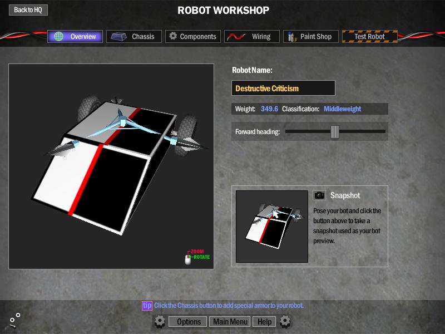Open the Chassis tab
This screenshot has height=334, width=445.
[x=134, y=36]
